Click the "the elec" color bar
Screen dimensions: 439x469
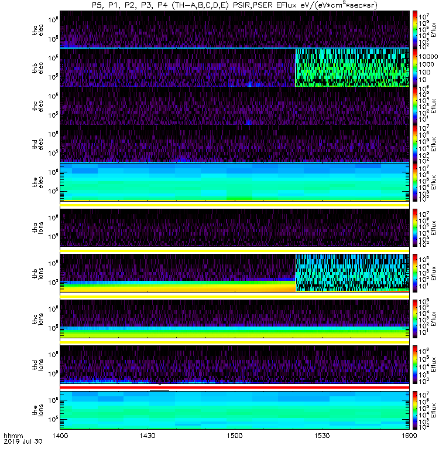click(x=415, y=182)
